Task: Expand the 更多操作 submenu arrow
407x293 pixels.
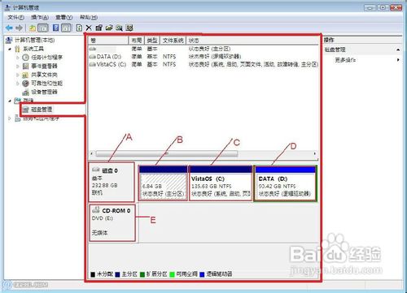Action: 398,60
